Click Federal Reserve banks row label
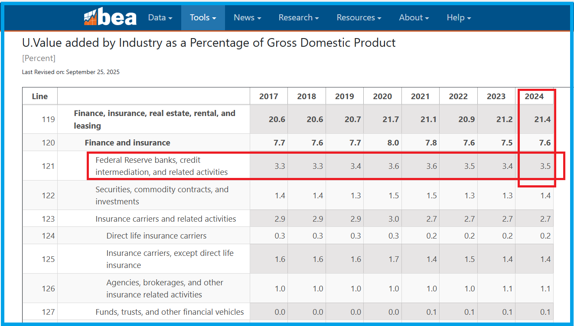Image resolution: width=574 pixels, height=326 pixels. point(161,166)
